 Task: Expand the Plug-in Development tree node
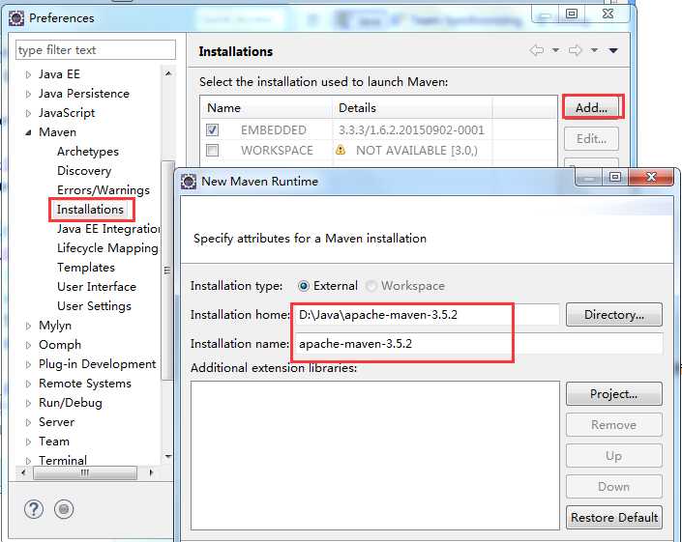point(28,364)
